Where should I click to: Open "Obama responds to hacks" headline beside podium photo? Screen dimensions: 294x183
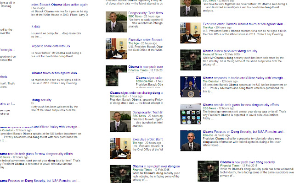[244, 78]
